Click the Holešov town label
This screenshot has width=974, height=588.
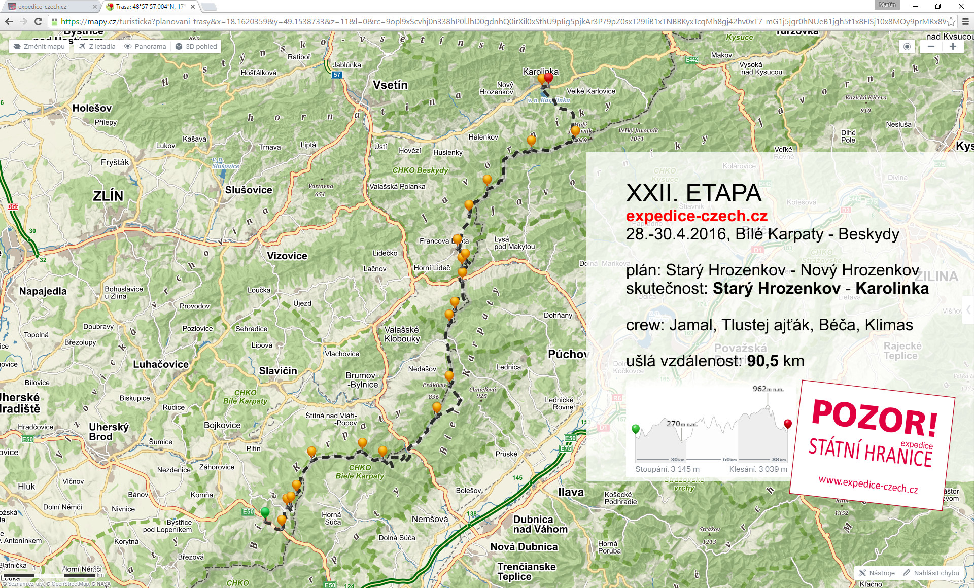[x=92, y=108]
